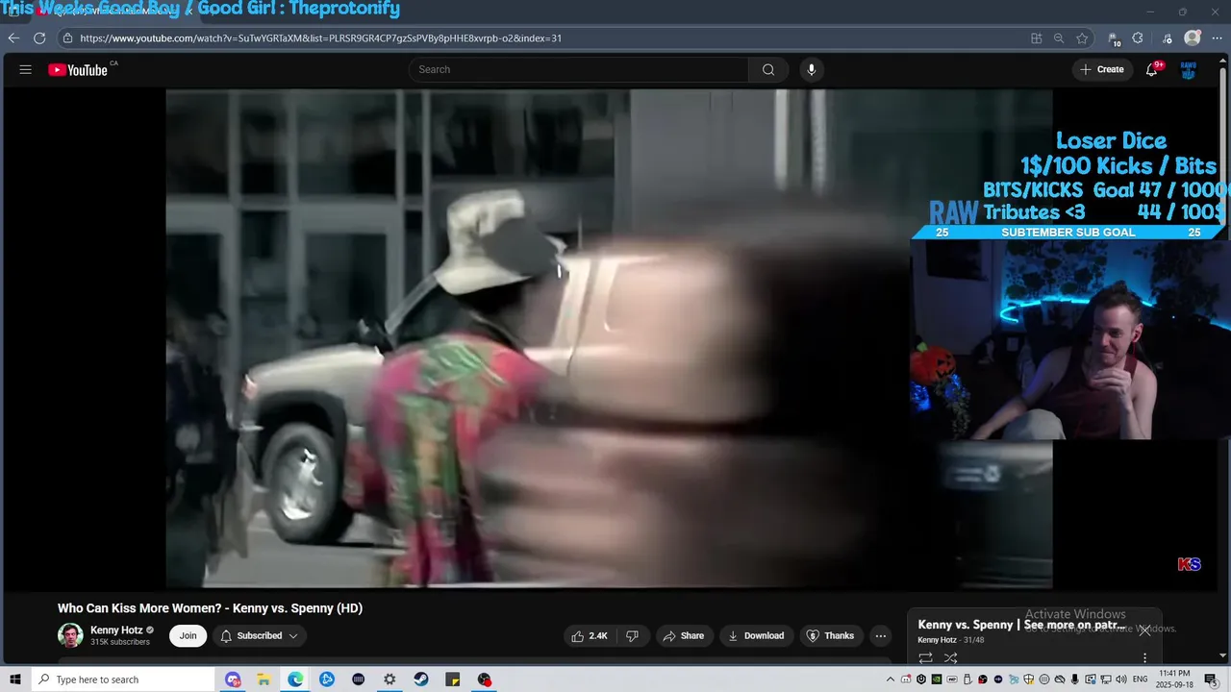Viewport: 1231px width, 692px height.
Task: Open the split screen address bar icon
Action: coord(1036,38)
